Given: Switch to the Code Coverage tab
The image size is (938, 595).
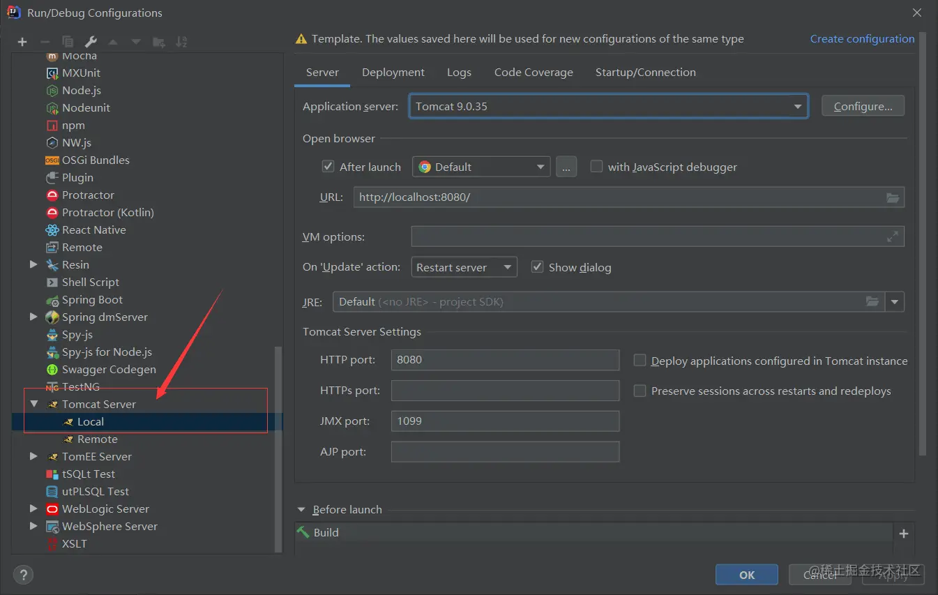Looking at the screenshot, I should [x=534, y=73].
